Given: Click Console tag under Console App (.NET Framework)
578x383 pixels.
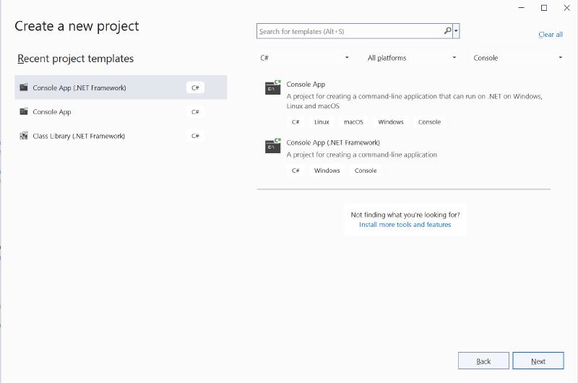Looking at the screenshot, I should [x=366, y=171].
